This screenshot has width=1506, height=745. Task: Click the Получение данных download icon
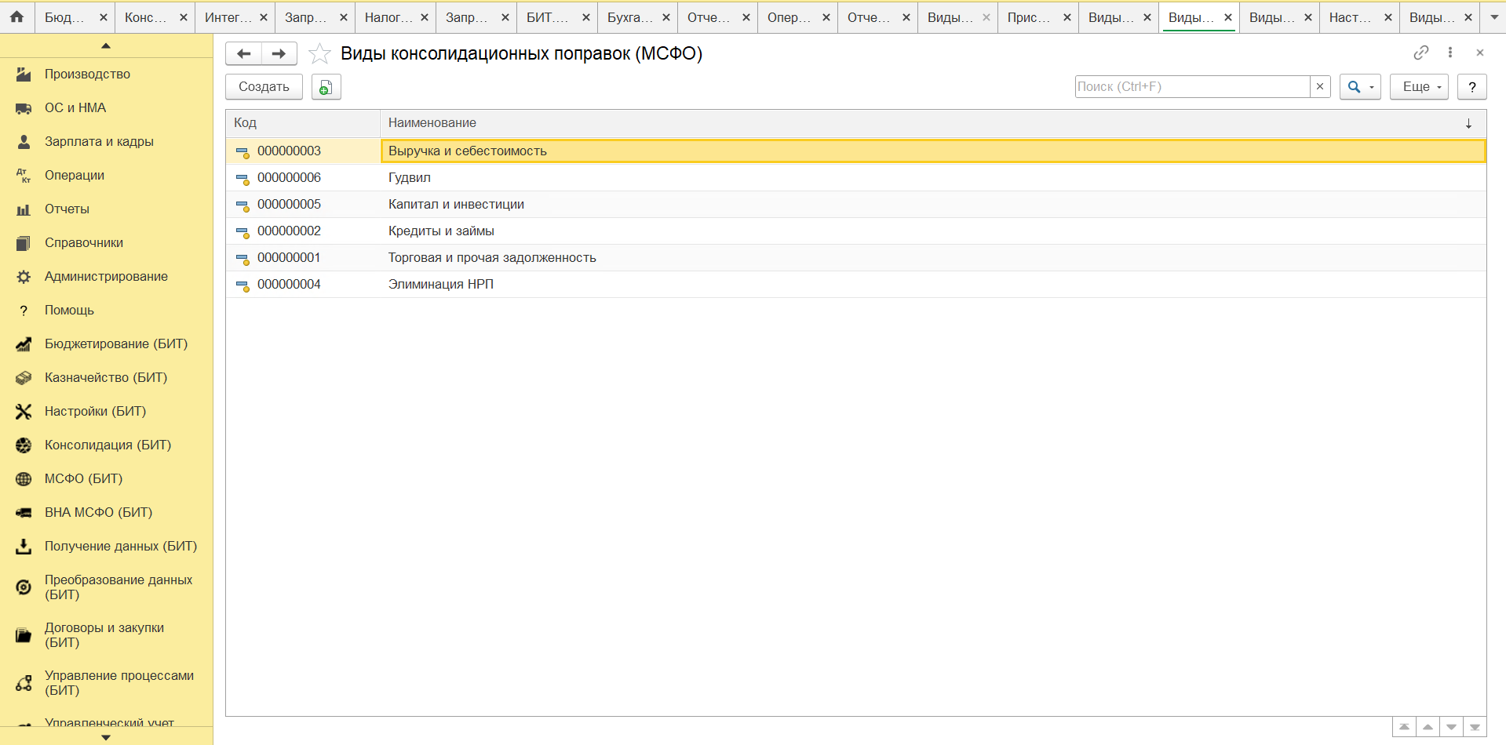pos(24,547)
